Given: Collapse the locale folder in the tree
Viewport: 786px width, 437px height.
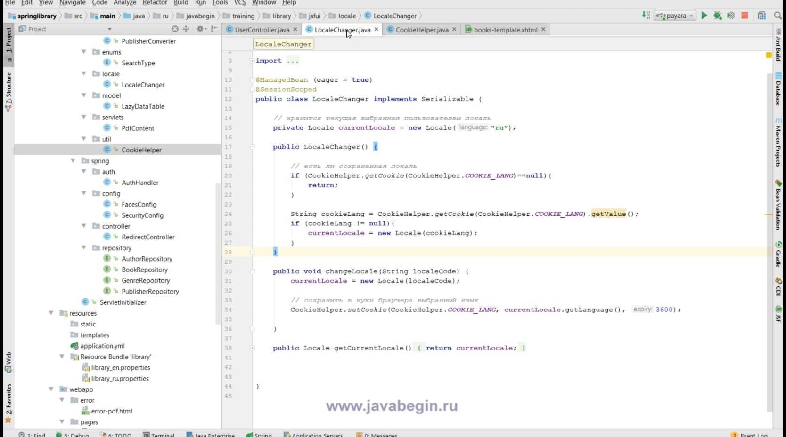Looking at the screenshot, I should pyautogui.click(x=84, y=73).
